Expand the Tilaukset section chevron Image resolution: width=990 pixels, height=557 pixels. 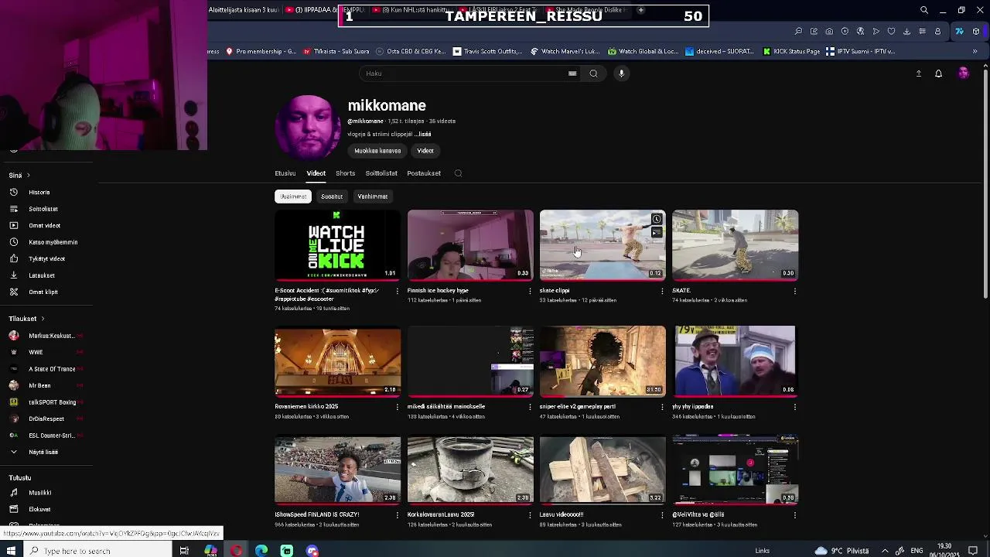coord(43,319)
